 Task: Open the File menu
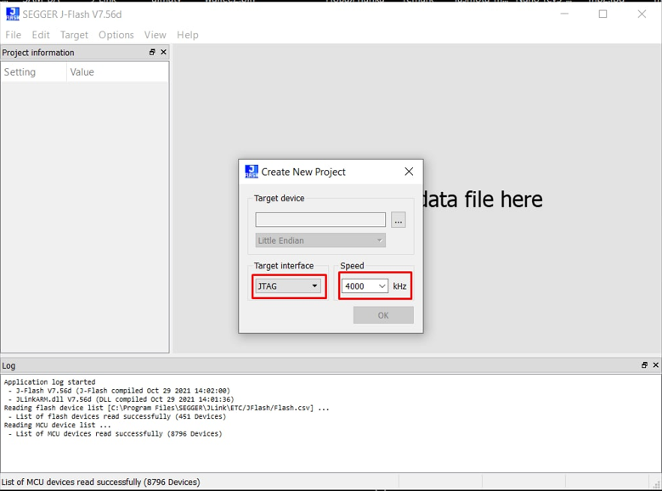(14, 35)
